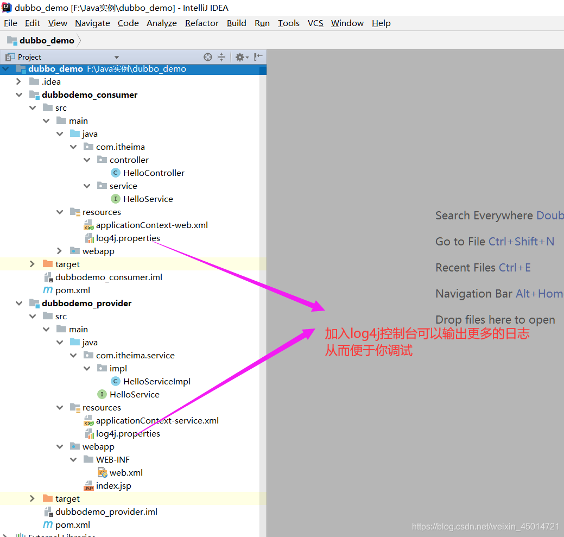Open the VCS menu
564x537 pixels.
tap(315, 23)
